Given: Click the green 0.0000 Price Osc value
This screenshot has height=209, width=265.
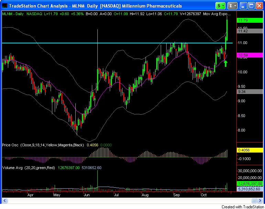Looking at the screenshot, I should [106, 145].
